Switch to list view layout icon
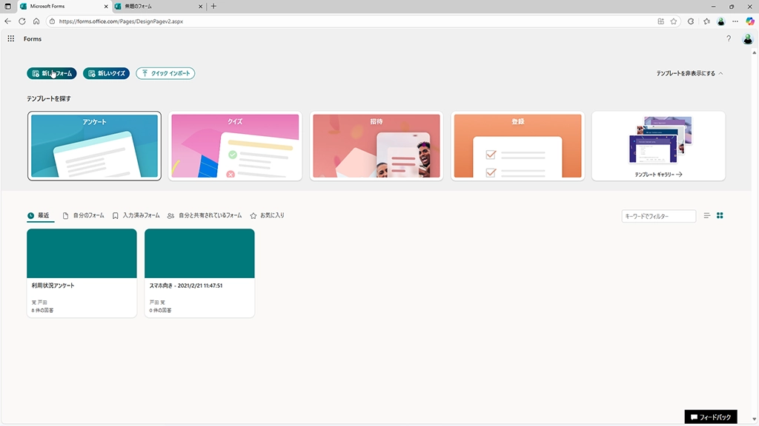 [x=706, y=216]
